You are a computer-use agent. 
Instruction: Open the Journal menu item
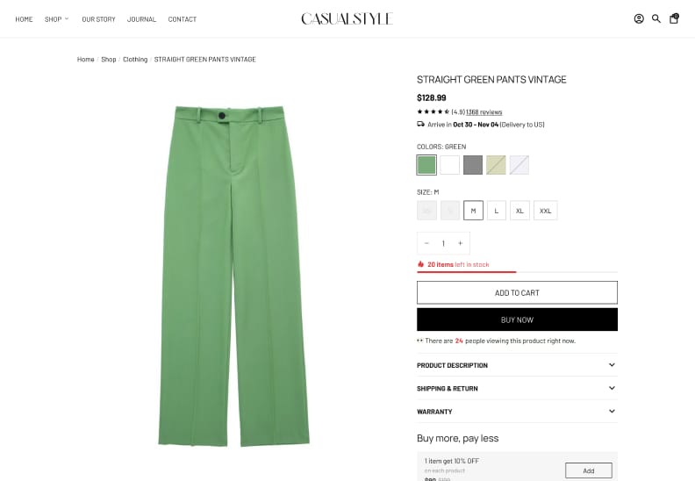pyautogui.click(x=141, y=19)
